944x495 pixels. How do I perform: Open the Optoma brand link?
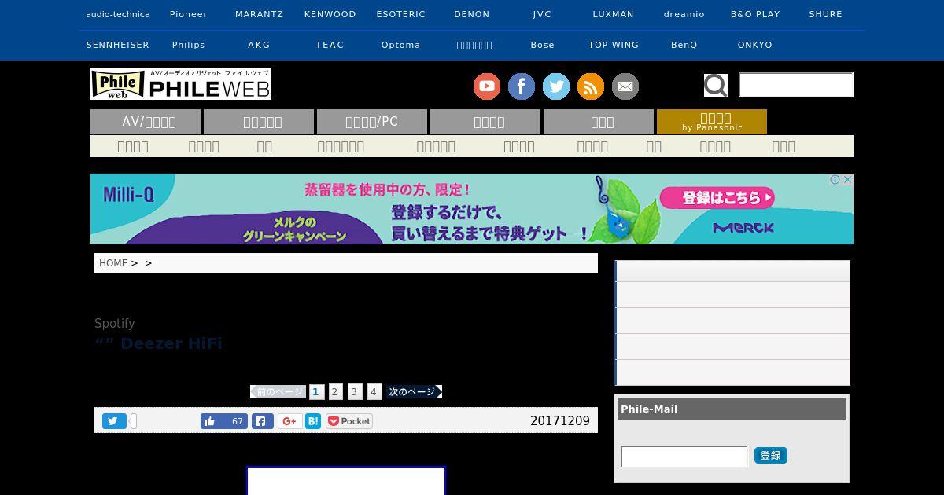[x=401, y=45]
